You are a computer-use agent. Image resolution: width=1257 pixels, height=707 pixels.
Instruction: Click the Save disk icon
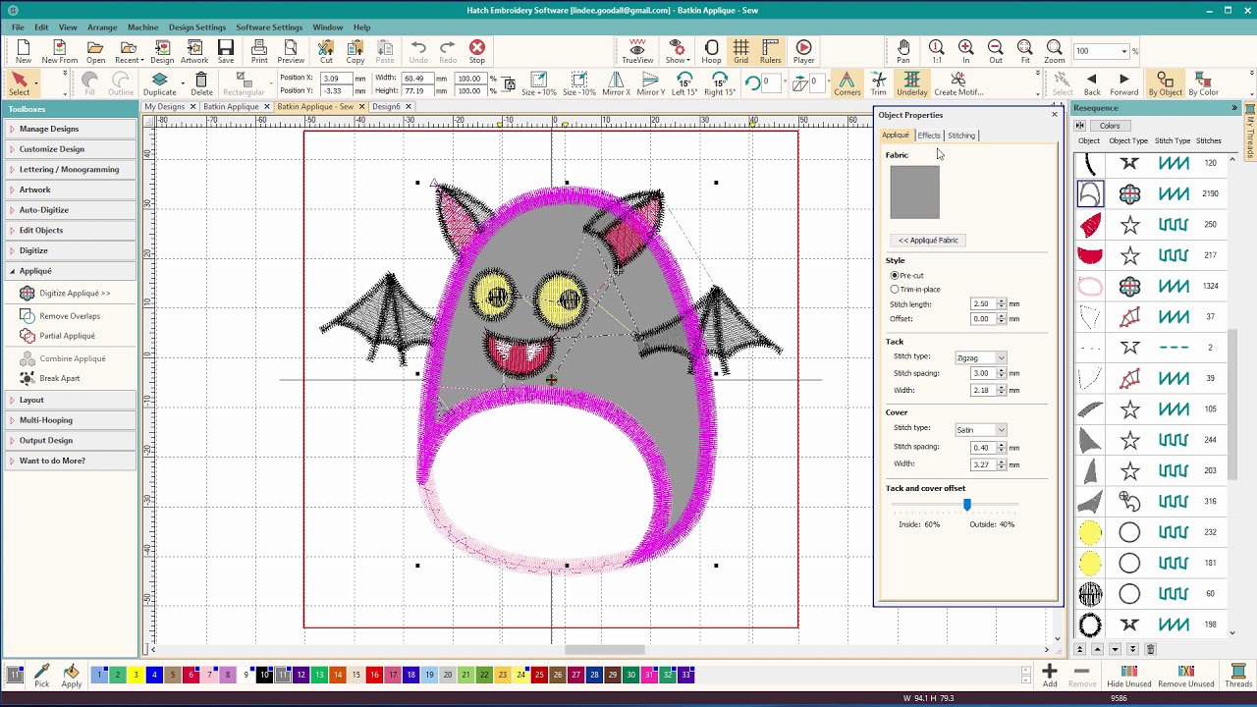226,52
